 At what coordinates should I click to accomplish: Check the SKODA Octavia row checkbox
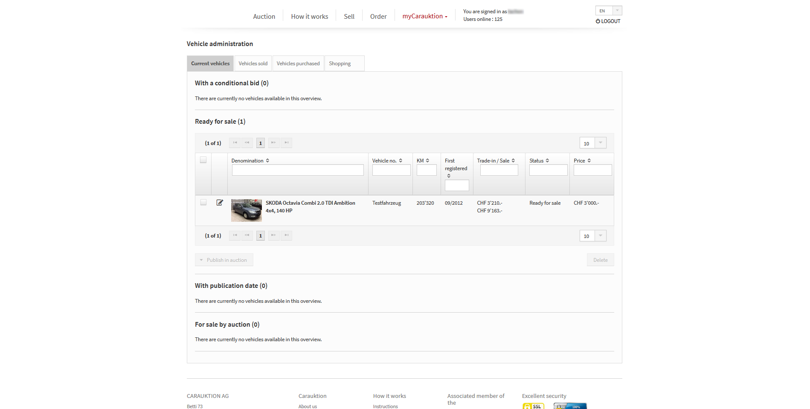(203, 203)
